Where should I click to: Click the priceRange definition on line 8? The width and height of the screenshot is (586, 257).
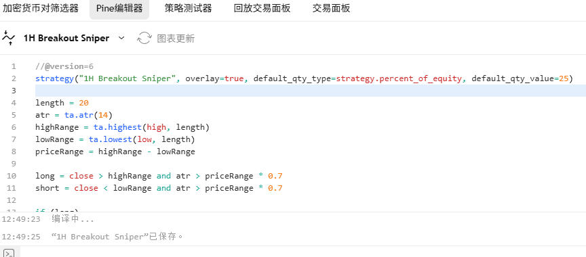click(x=115, y=151)
